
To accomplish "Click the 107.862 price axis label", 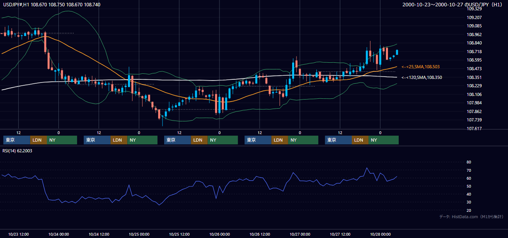I will (x=474, y=111).
